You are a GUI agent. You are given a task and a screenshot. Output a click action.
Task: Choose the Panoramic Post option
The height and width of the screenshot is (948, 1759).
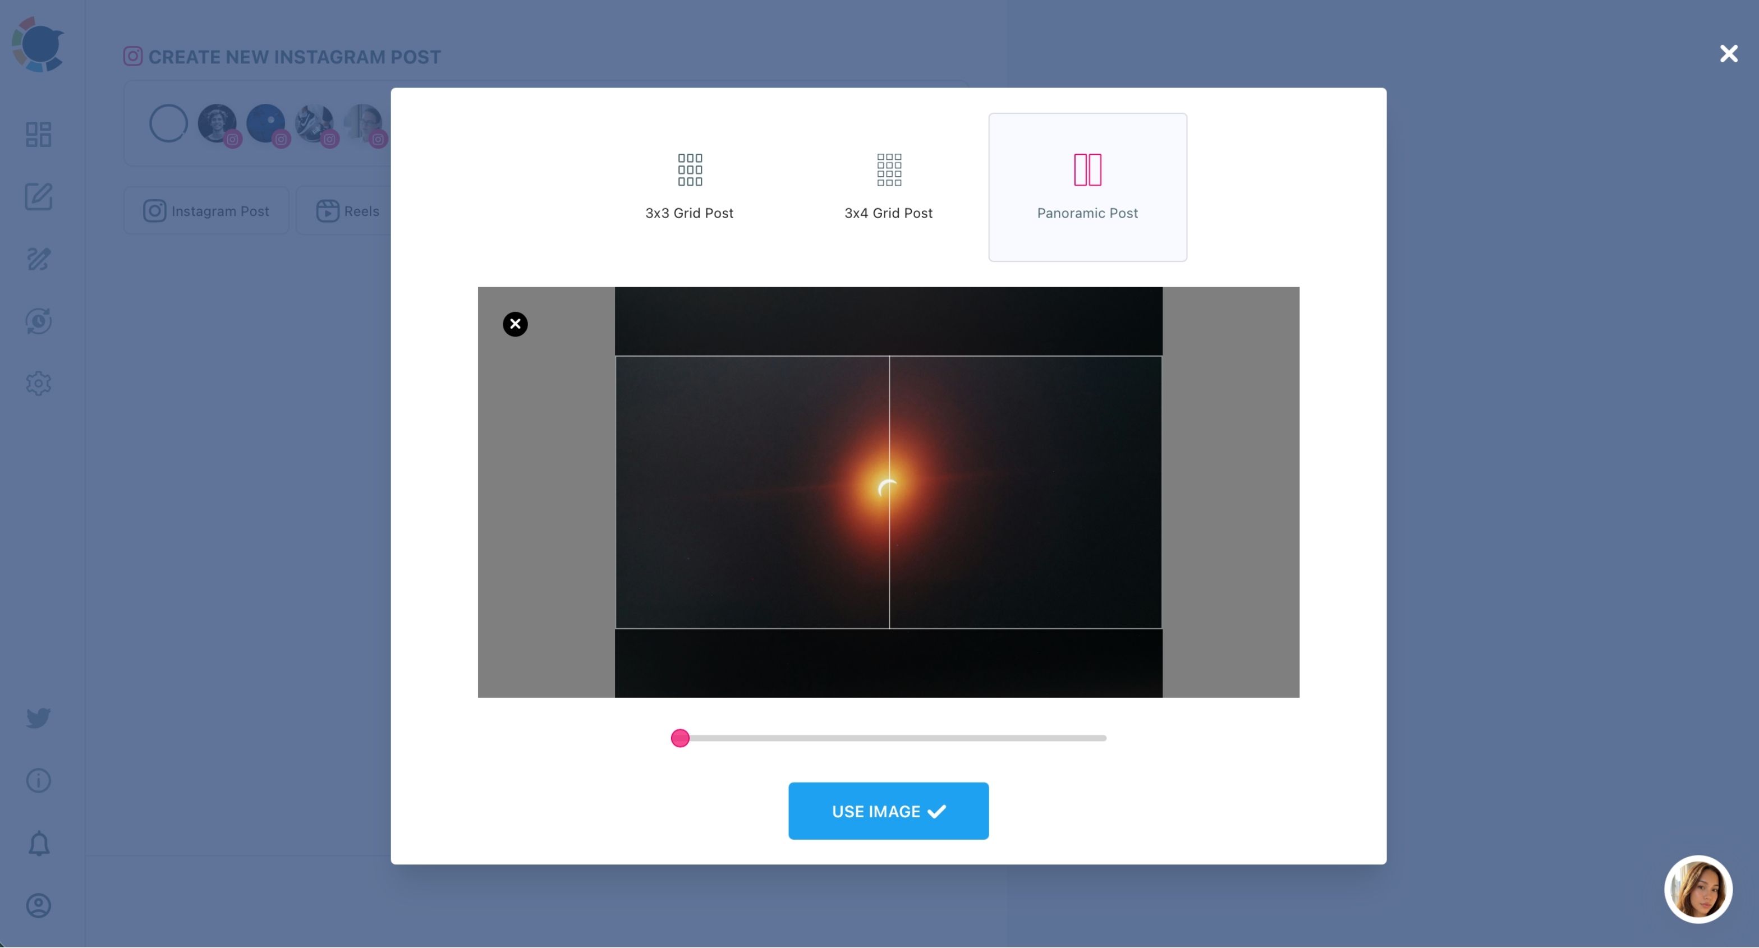1087,187
